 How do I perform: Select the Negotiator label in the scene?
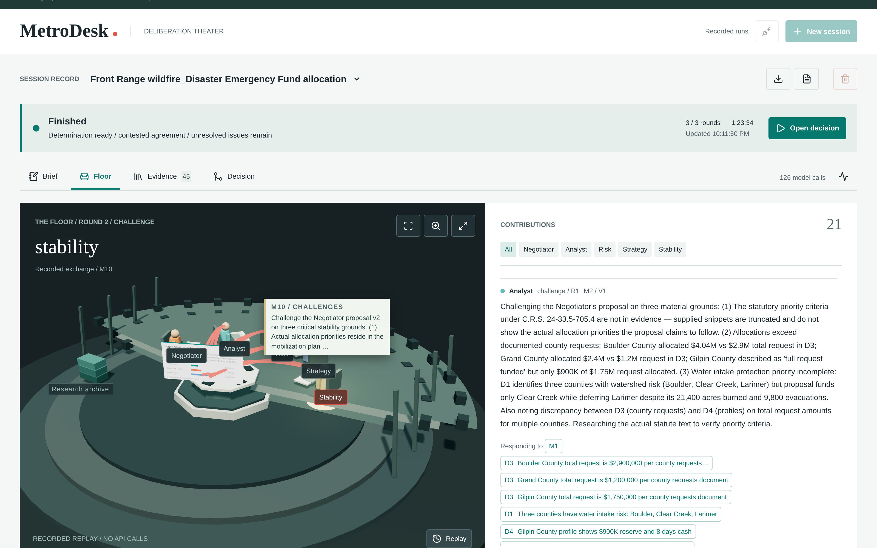pyautogui.click(x=186, y=356)
